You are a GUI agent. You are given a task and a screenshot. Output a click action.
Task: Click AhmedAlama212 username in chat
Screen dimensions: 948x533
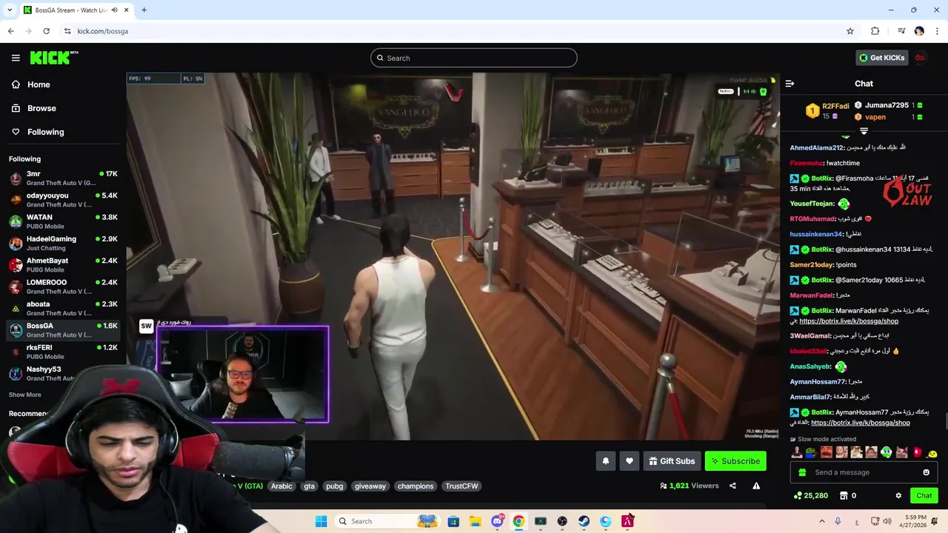(x=817, y=147)
